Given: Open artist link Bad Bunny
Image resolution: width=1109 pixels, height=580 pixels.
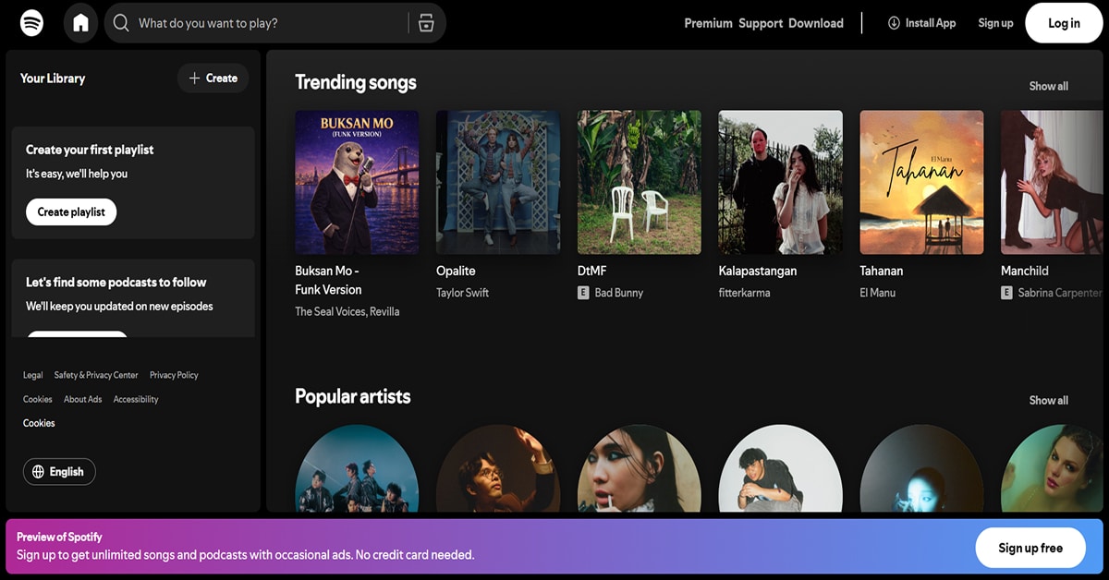Looking at the screenshot, I should (619, 293).
